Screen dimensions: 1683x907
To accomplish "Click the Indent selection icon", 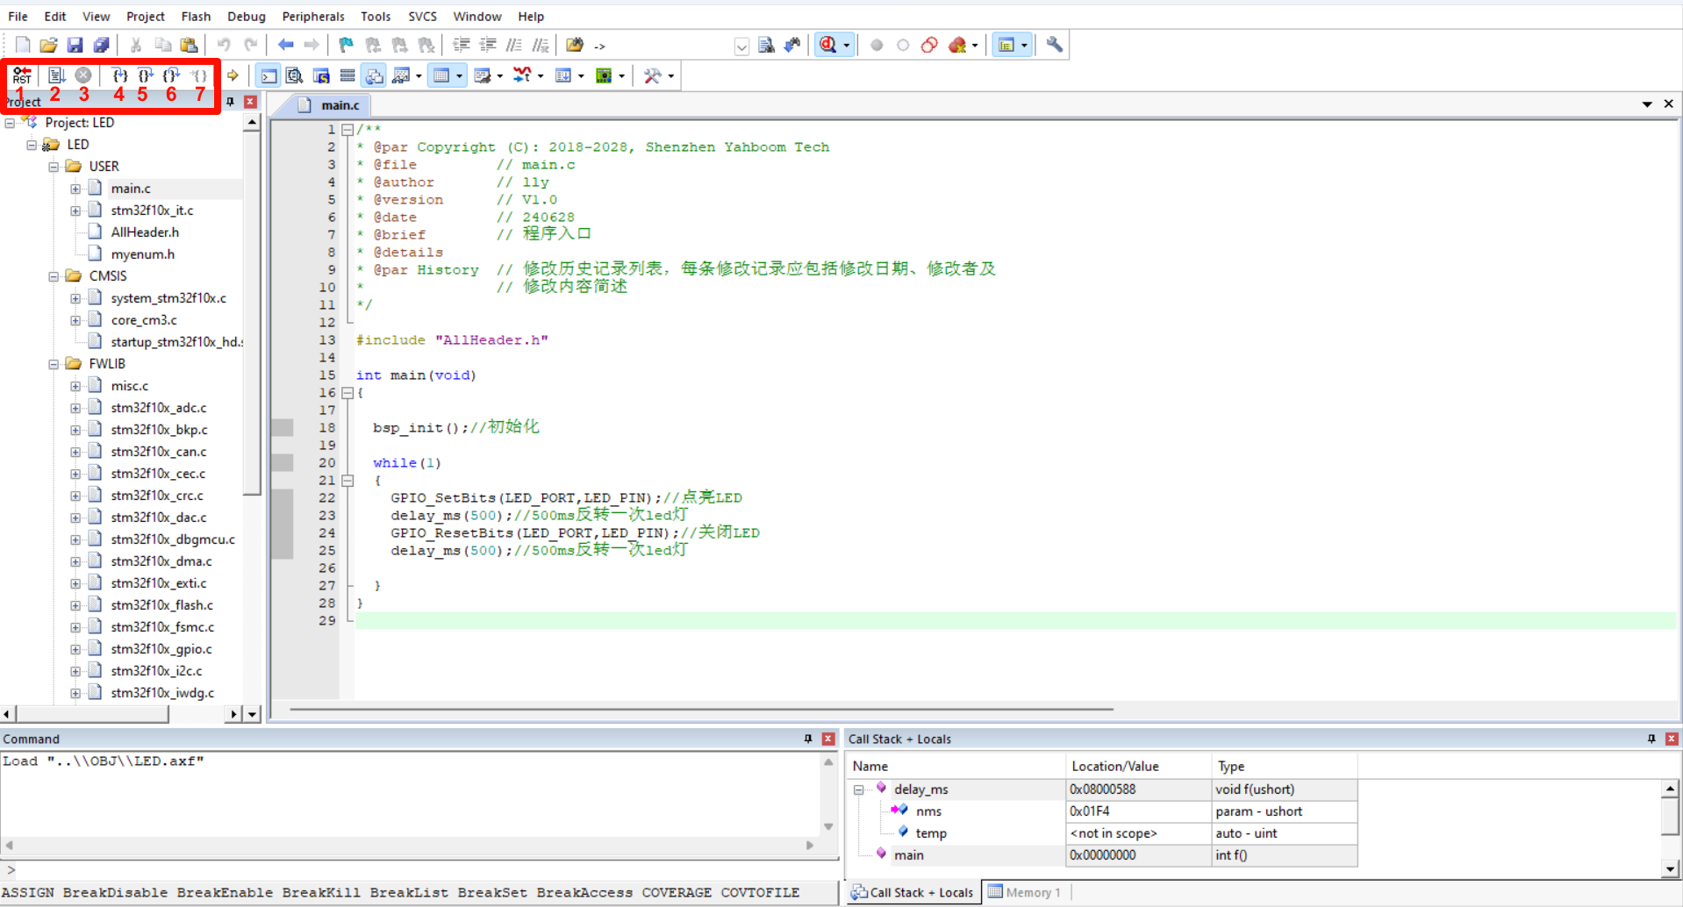I will (462, 46).
